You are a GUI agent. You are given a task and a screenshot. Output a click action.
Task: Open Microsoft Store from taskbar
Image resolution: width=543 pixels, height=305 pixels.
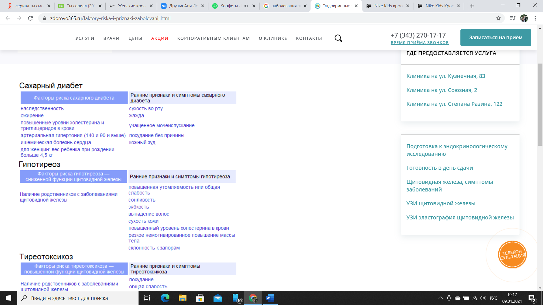pos(200,298)
